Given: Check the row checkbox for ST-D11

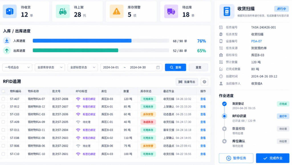Looking at the screenshot, I should click(3, 130).
